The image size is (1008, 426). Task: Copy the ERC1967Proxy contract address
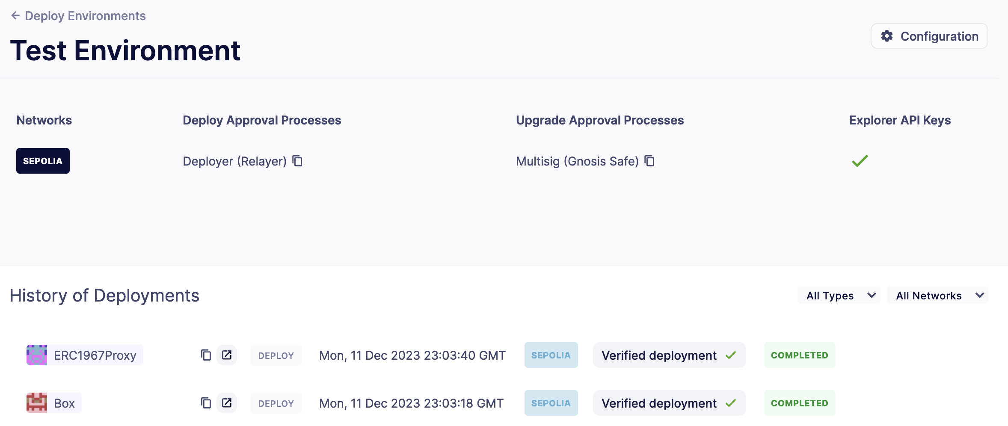206,355
